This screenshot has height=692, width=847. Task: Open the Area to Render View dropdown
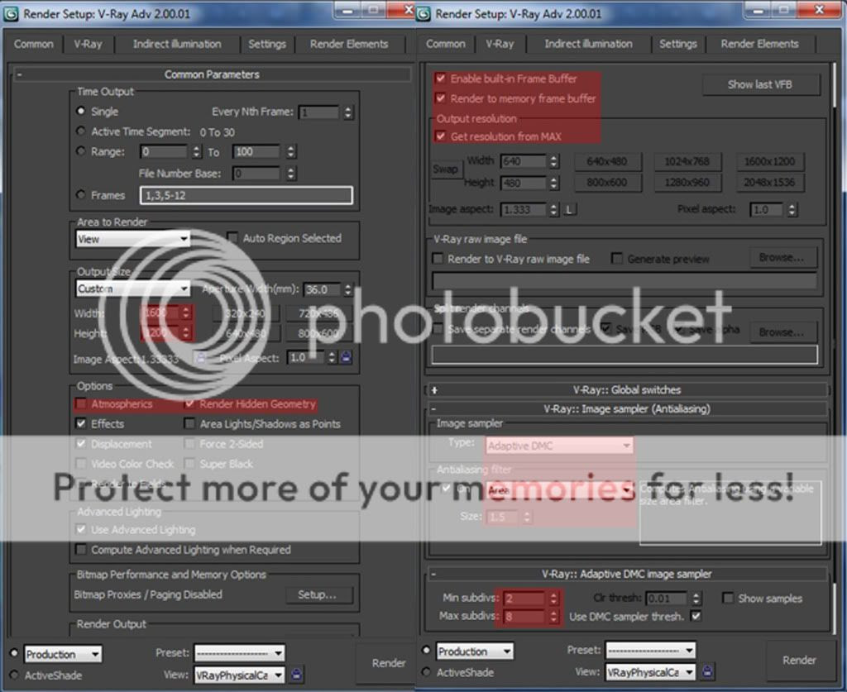point(133,239)
